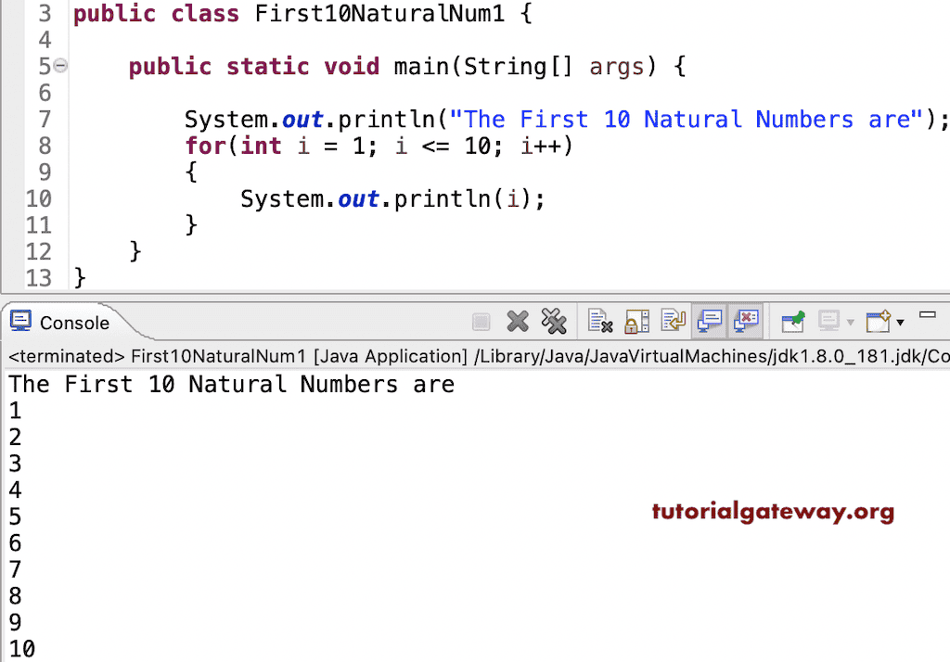Show console when standard out changes

709,321
